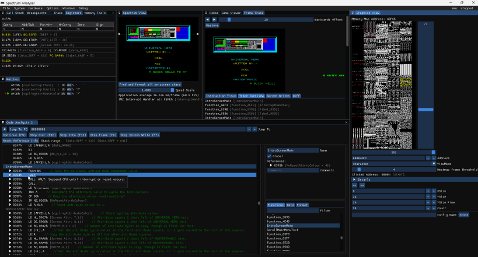
Task: Click Step Frame (F6)
Action: pos(103,135)
